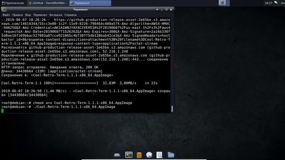The image size is (285, 160).
Task: Click the shade/roll-up button on the terminal title bar
Action: click(x=157, y=10)
